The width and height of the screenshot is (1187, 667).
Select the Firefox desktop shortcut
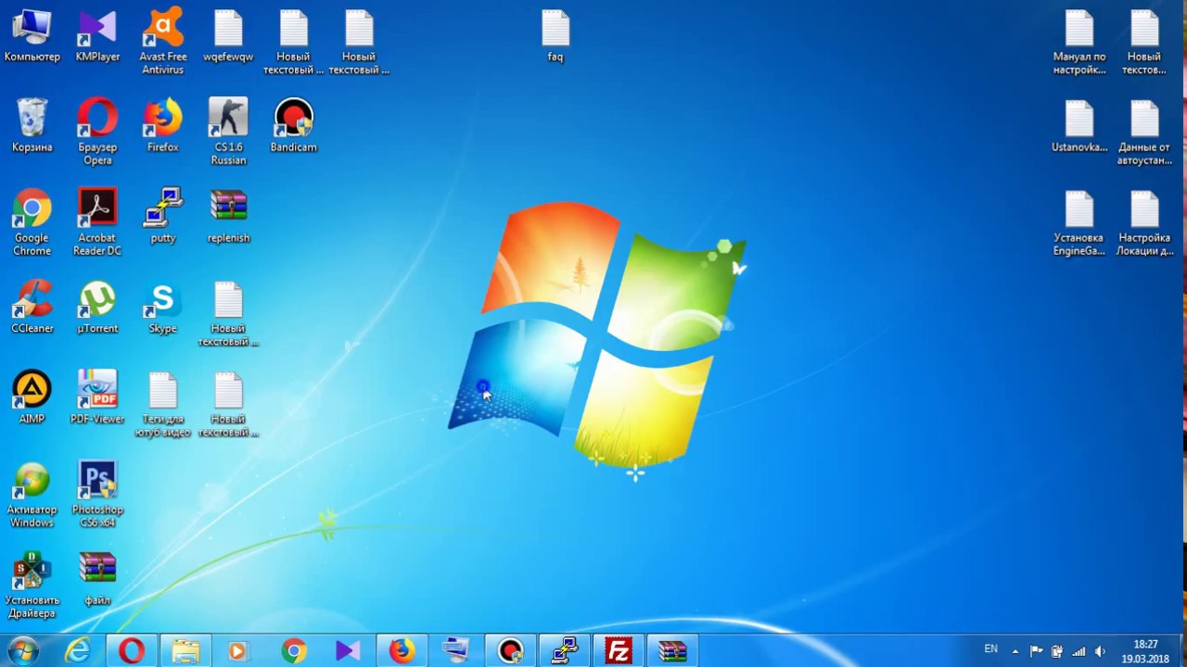[162, 126]
